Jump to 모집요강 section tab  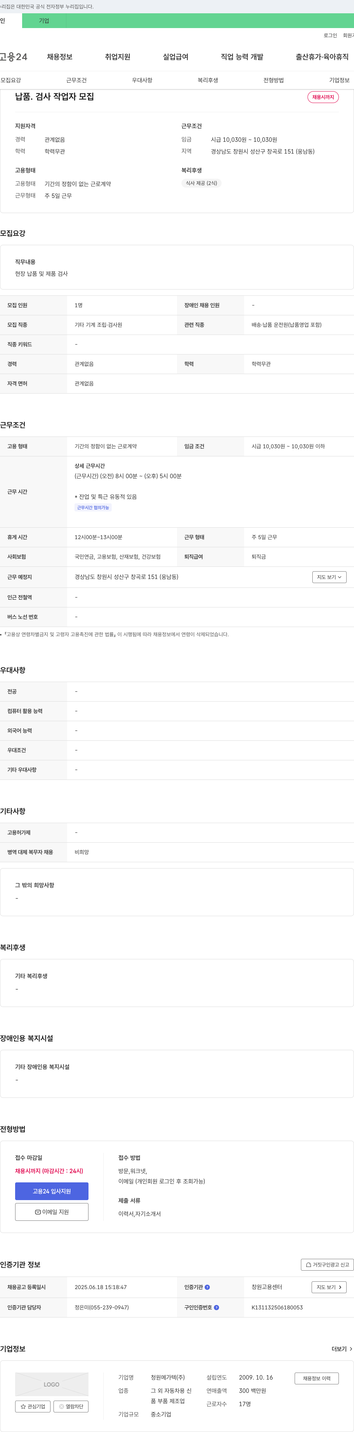[11, 80]
